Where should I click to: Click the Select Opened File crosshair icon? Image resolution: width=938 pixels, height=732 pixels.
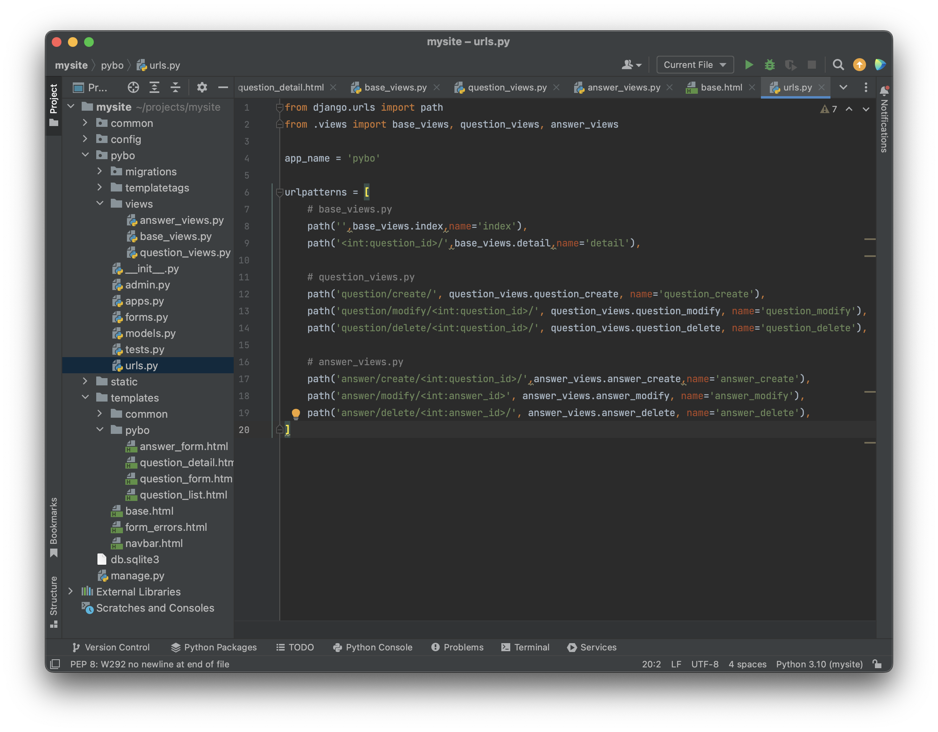click(x=133, y=88)
